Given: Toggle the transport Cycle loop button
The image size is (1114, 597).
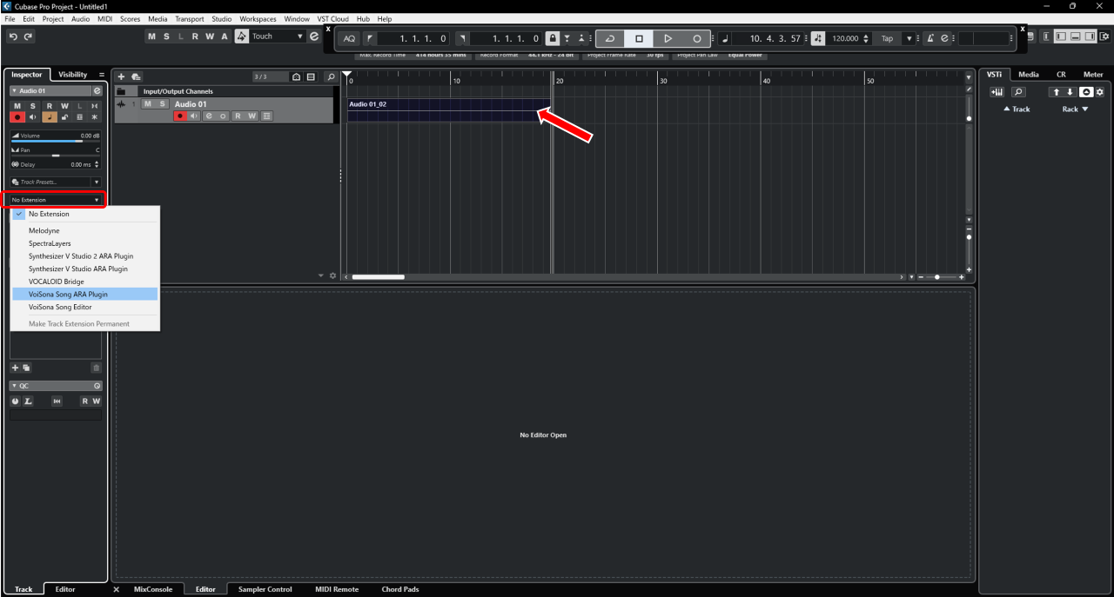Looking at the screenshot, I should click(x=610, y=38).
